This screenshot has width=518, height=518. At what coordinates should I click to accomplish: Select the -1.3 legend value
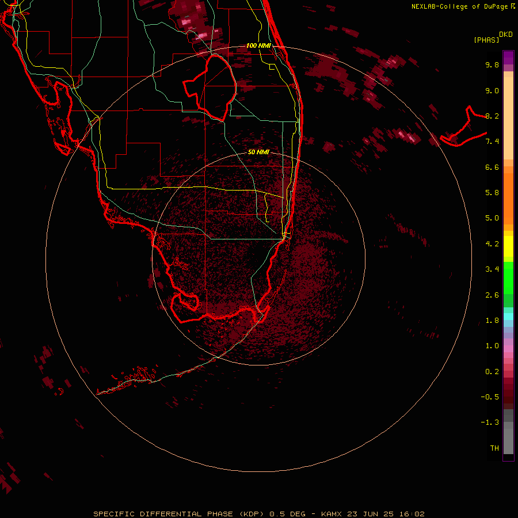pyautogui.click(x=490, y=422)
